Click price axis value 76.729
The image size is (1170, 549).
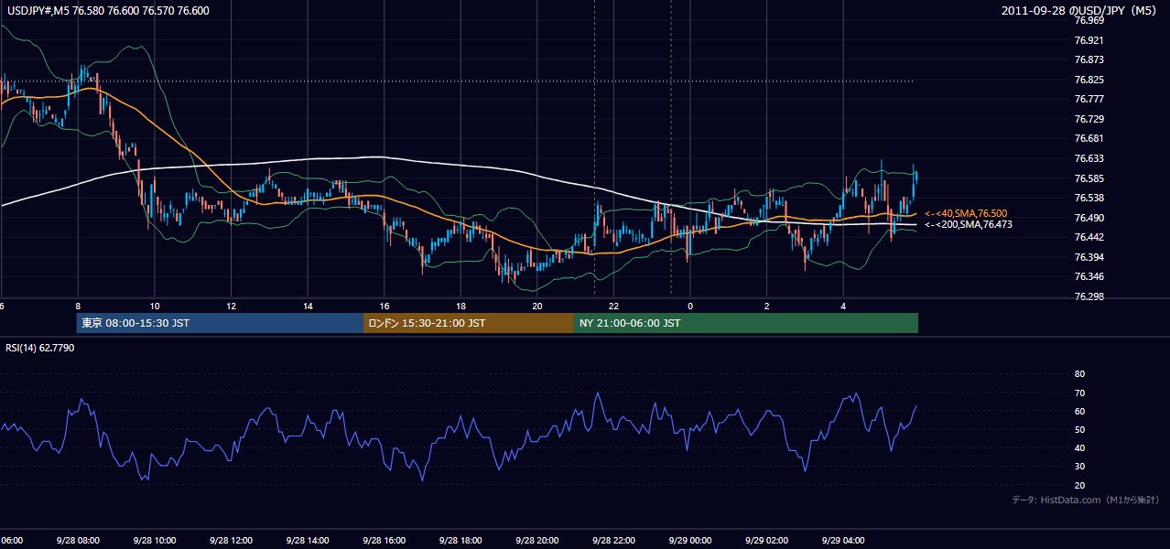coord(1089,119)
